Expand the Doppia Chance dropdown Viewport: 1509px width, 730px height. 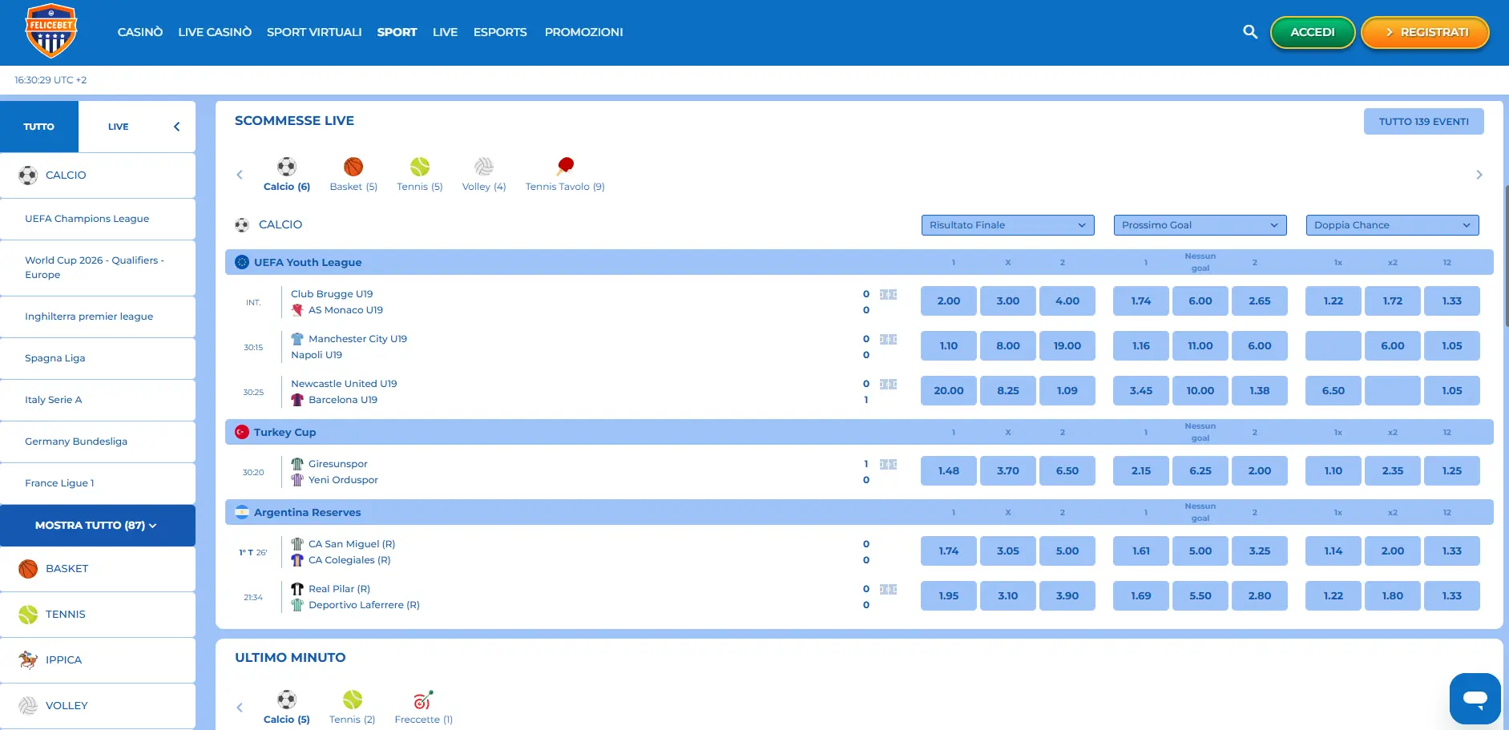click(1392, 225)
